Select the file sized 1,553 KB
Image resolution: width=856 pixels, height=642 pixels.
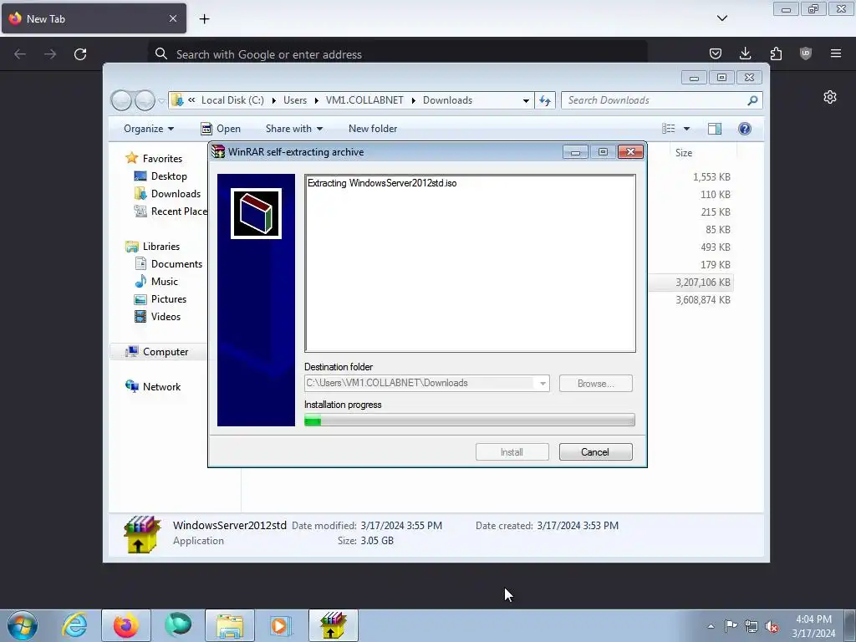(711, 177)
